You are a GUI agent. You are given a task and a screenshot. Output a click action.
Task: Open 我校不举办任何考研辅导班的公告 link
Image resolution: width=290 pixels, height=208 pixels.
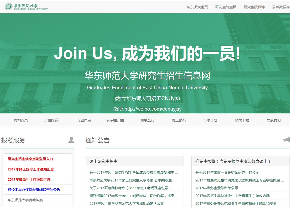click(x=34, y=190)
